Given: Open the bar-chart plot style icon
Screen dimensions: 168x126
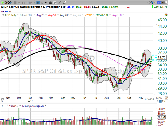Looking at the screenshot, I should coord(50,3).
